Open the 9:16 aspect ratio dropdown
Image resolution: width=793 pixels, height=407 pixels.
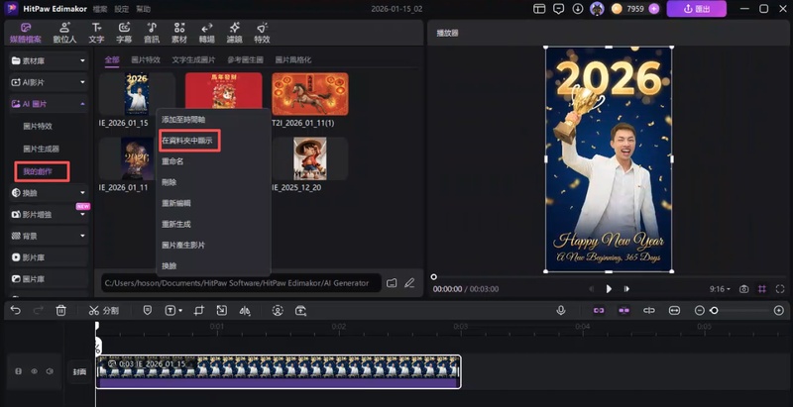click(x=719, y=289)
